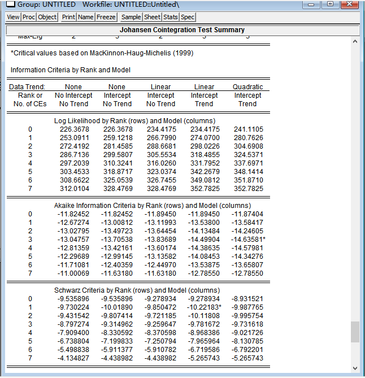Select AIC value -11.00069
The height and width of the screenshot is (378, 365).
pyautogui.click(x=73, y=273)
